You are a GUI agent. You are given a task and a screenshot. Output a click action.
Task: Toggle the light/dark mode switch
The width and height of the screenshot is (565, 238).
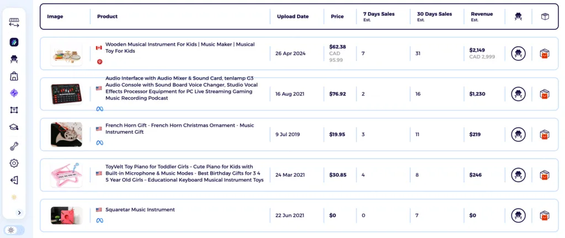[x=12, y=230]
